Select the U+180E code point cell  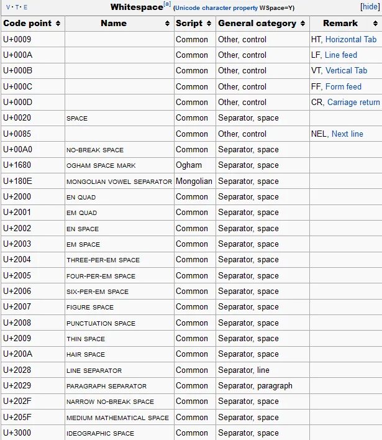click(33, 181)
